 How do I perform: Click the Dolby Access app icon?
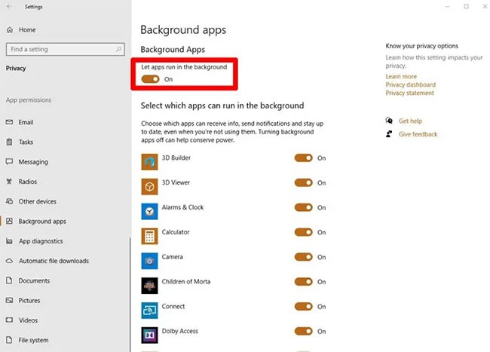(x=149, y=335)
